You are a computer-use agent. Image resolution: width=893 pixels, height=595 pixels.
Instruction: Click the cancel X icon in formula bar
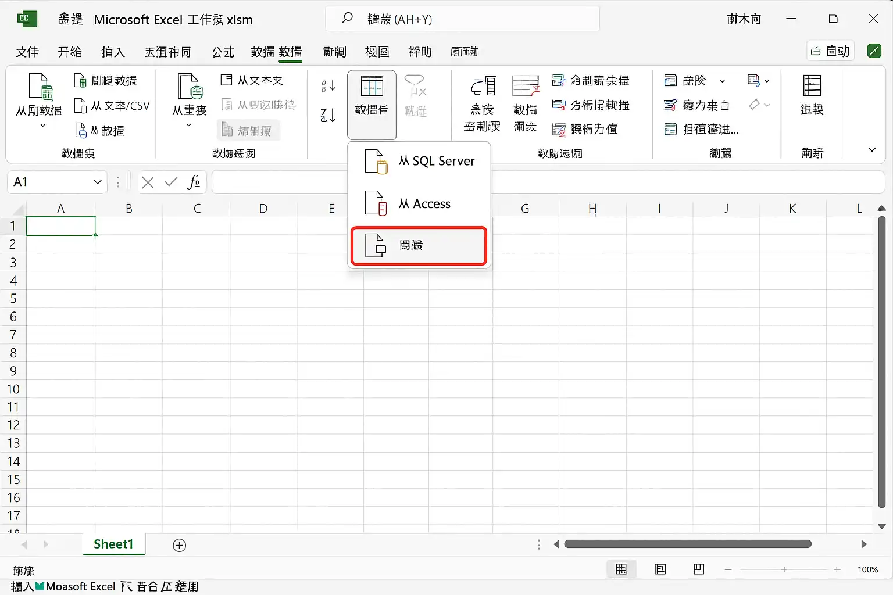(x=148, y=182)
